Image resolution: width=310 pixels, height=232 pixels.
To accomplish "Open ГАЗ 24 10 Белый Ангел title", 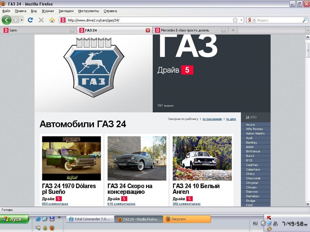I will click(x=196, y=189).
